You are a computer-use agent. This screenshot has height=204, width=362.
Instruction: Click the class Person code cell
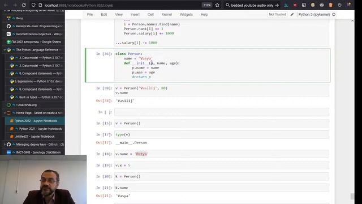[x=222, y=66]
